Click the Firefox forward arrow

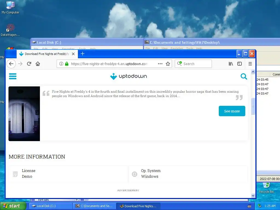click(20, 64)
